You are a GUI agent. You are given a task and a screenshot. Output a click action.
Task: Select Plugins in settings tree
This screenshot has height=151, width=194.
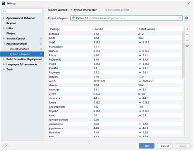tap(11, 34)
